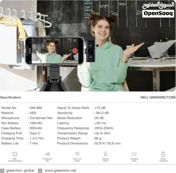This screenshot has width=176, height=173.
Task: Click the Battery Life value 7 Hrs
Action: pos(33,143)
